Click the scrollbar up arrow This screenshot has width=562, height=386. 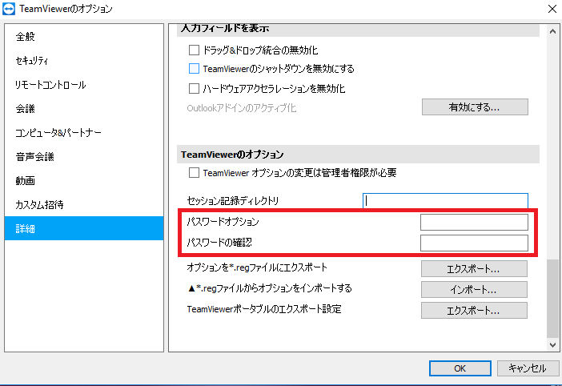click(552, 31)
